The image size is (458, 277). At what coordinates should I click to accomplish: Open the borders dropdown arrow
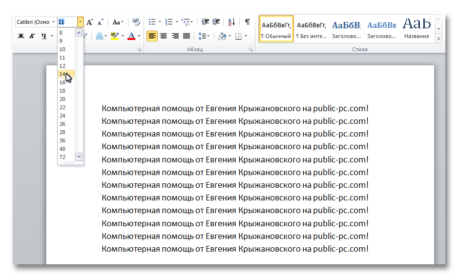246,36
